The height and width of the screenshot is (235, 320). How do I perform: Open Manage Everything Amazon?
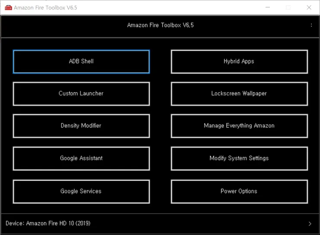pos(239,126)
